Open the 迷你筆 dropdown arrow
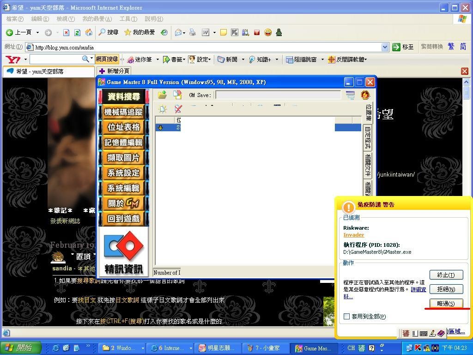 click(x=158, y=60)
